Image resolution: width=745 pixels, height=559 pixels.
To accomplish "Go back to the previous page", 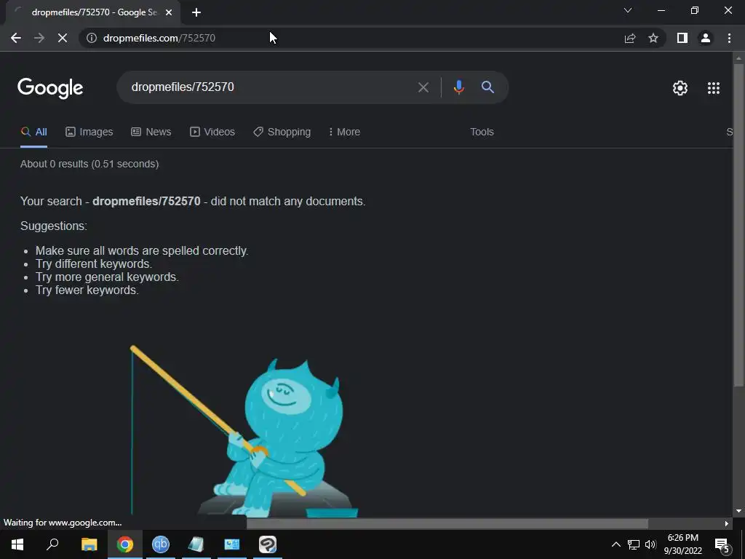I will point(16,38).
